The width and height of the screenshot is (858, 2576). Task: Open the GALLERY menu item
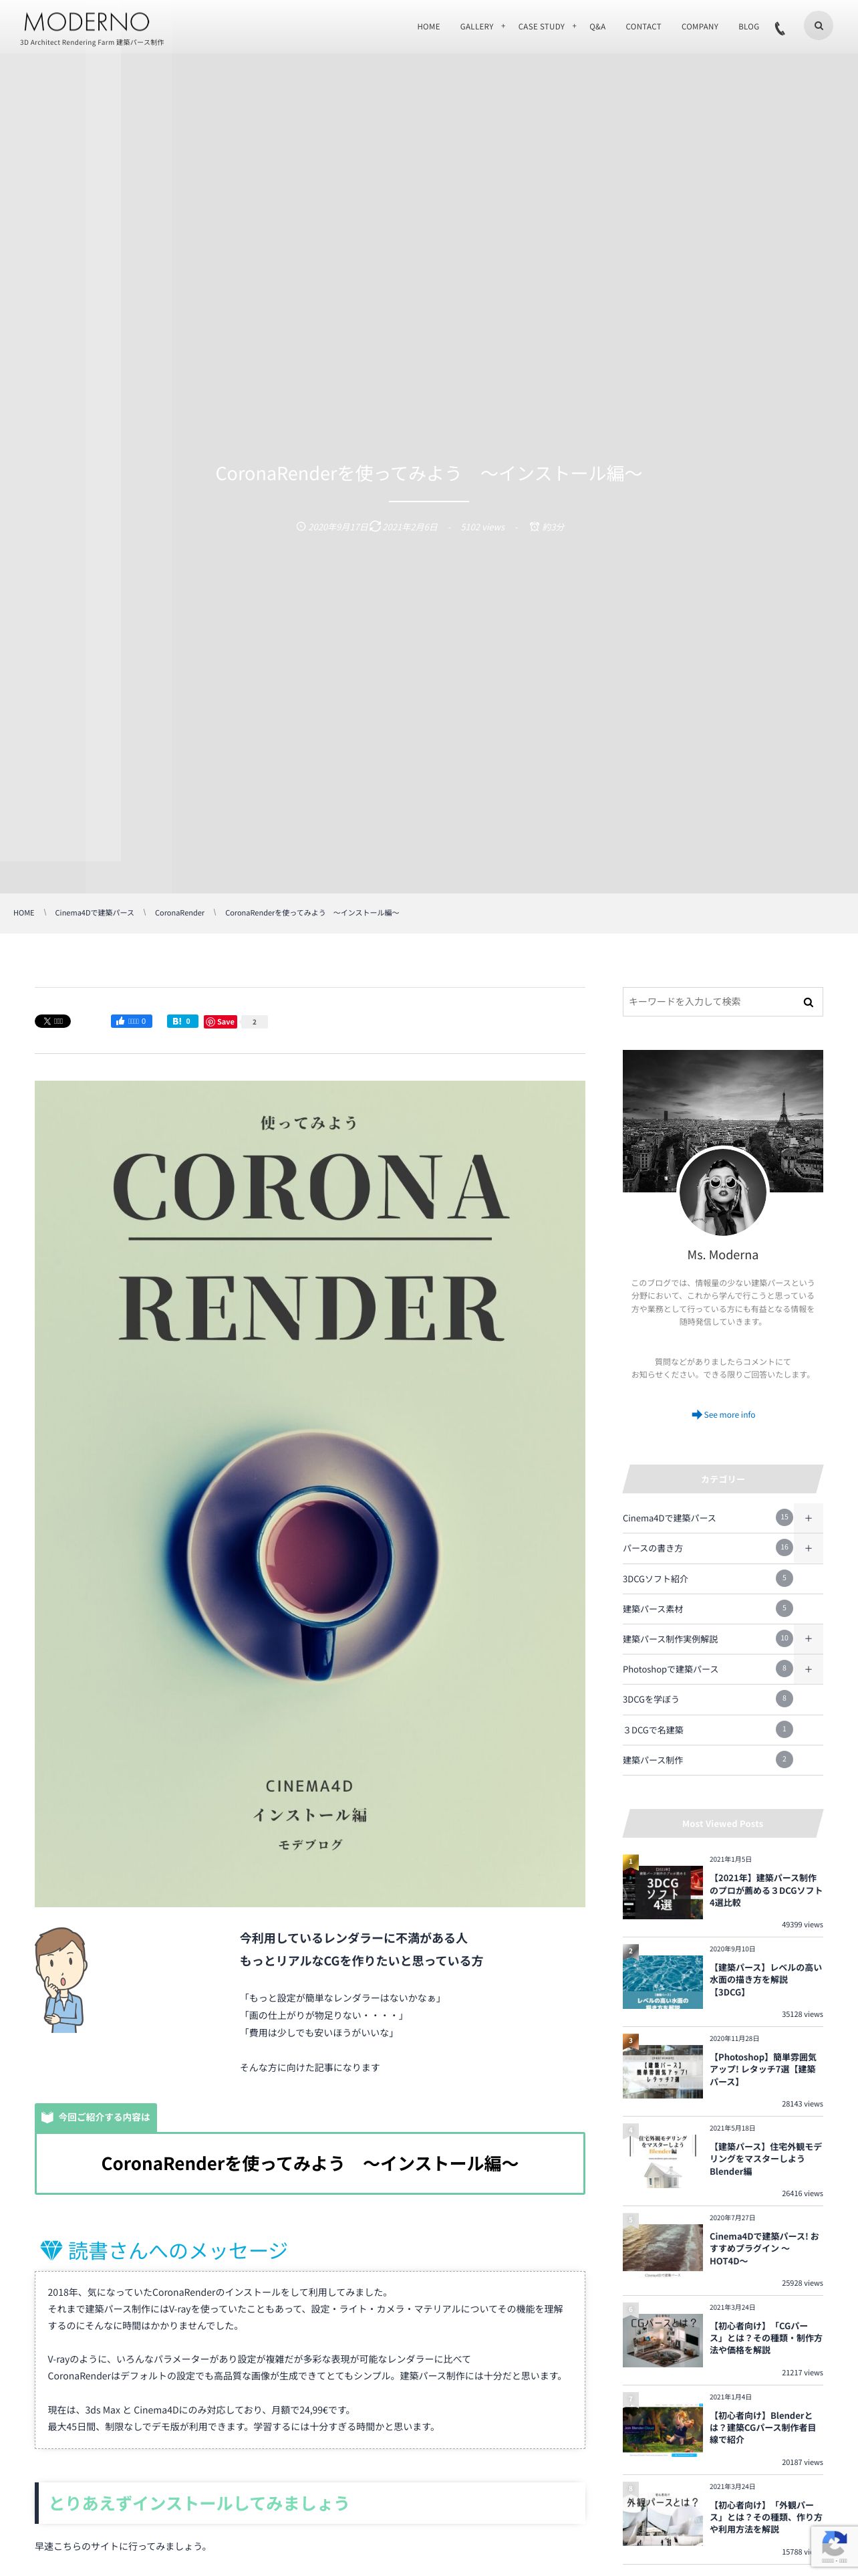(x=476, y=27)
